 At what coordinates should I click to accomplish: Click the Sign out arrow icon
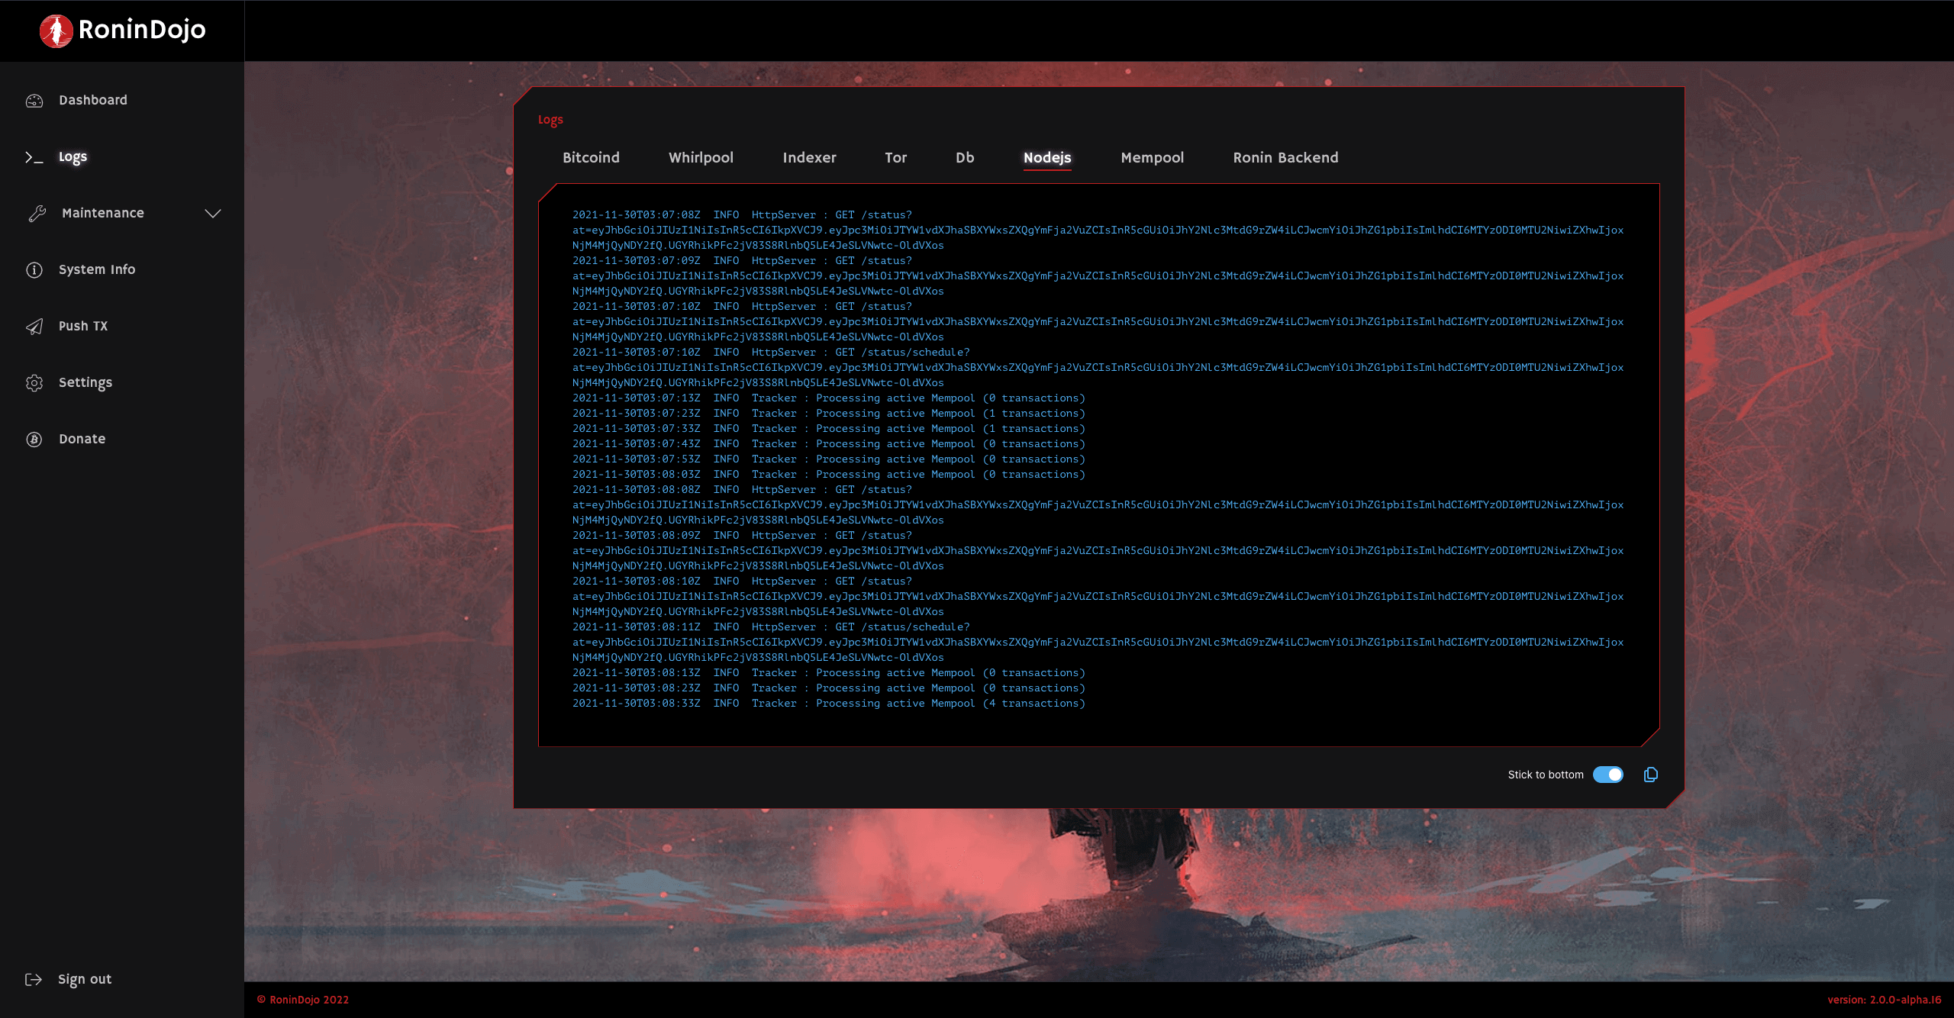coord(34,980)
